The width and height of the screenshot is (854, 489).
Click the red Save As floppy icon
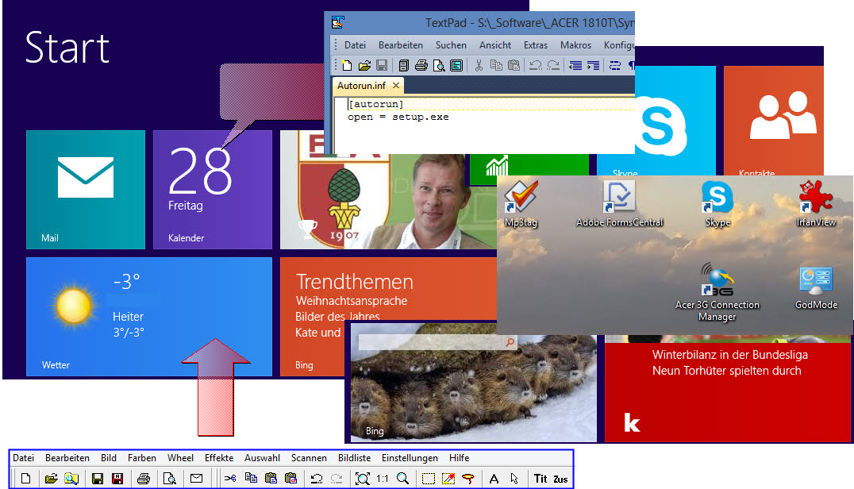(117, 479)
